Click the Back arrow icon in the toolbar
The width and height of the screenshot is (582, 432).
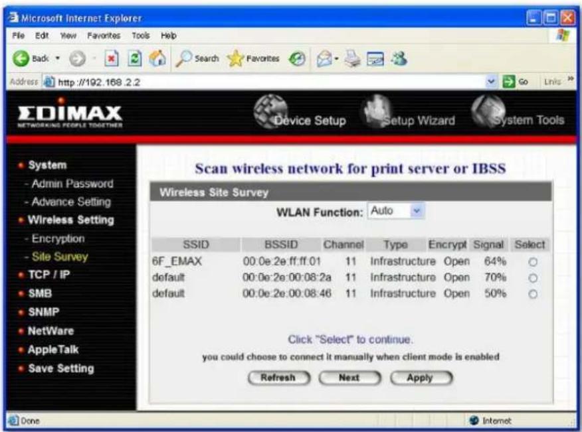coord(21,58)
